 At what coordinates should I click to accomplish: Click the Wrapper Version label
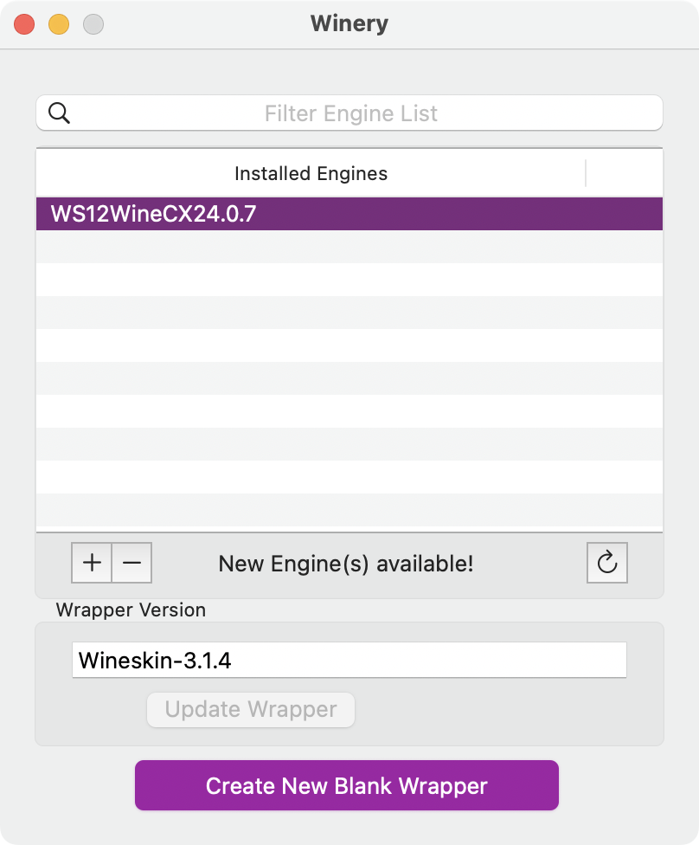[x=131, y=610]
